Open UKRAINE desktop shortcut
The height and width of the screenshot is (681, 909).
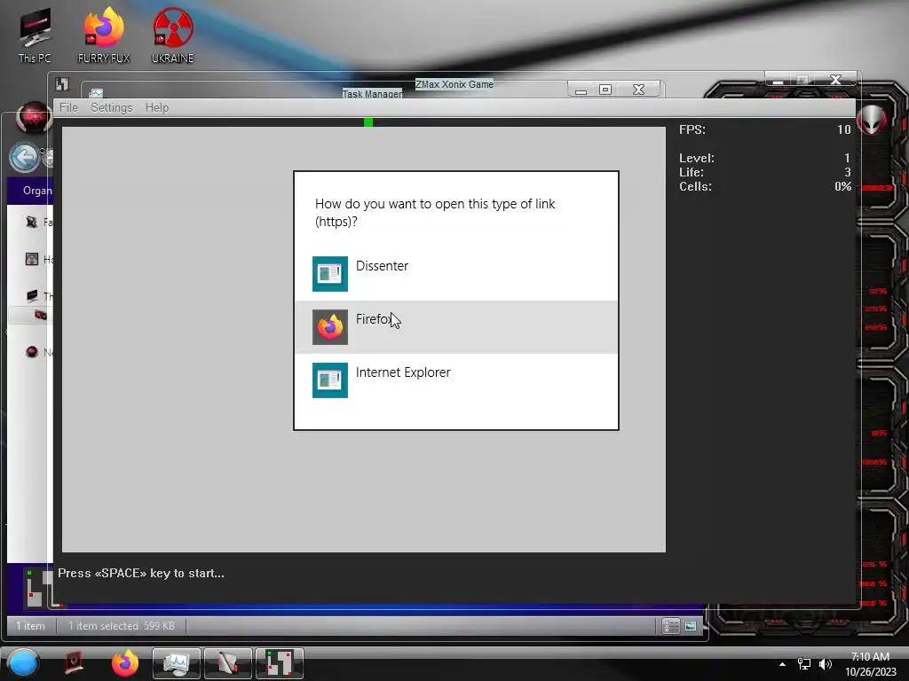(172, 35)
